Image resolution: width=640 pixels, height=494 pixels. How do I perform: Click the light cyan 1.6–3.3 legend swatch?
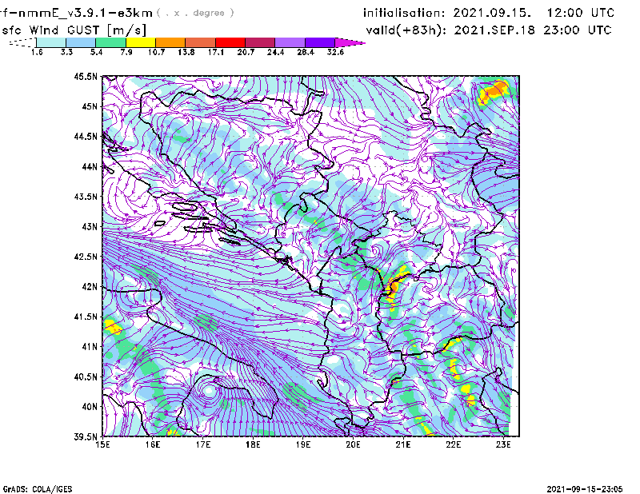[51, 42]
